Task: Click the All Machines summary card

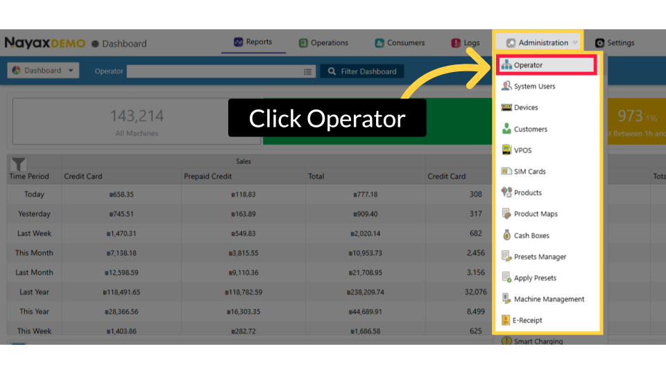Action: 137,121
